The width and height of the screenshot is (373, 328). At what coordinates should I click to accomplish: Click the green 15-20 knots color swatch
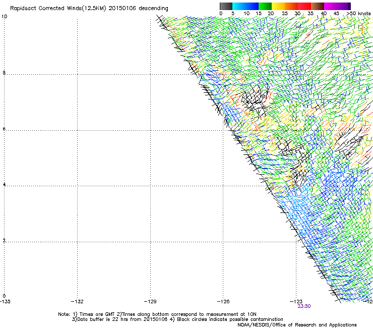point(265,6)
